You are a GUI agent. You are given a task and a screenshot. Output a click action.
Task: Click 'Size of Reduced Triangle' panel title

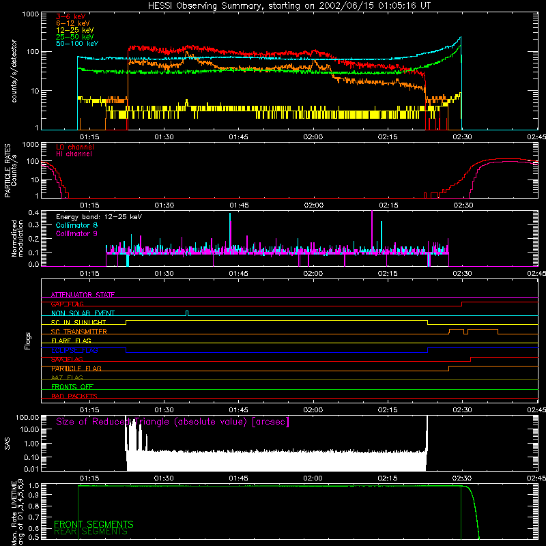point(173,422)
